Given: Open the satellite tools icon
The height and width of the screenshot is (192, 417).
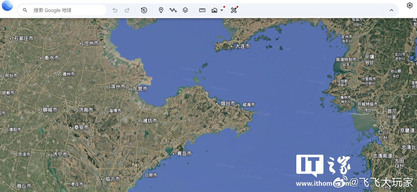Looking at the screenshot, I should [234, 10].
